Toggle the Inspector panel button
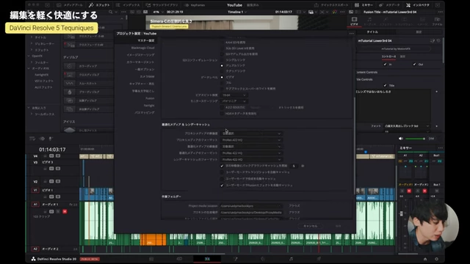The image size is (470, 264). (418, 5)
